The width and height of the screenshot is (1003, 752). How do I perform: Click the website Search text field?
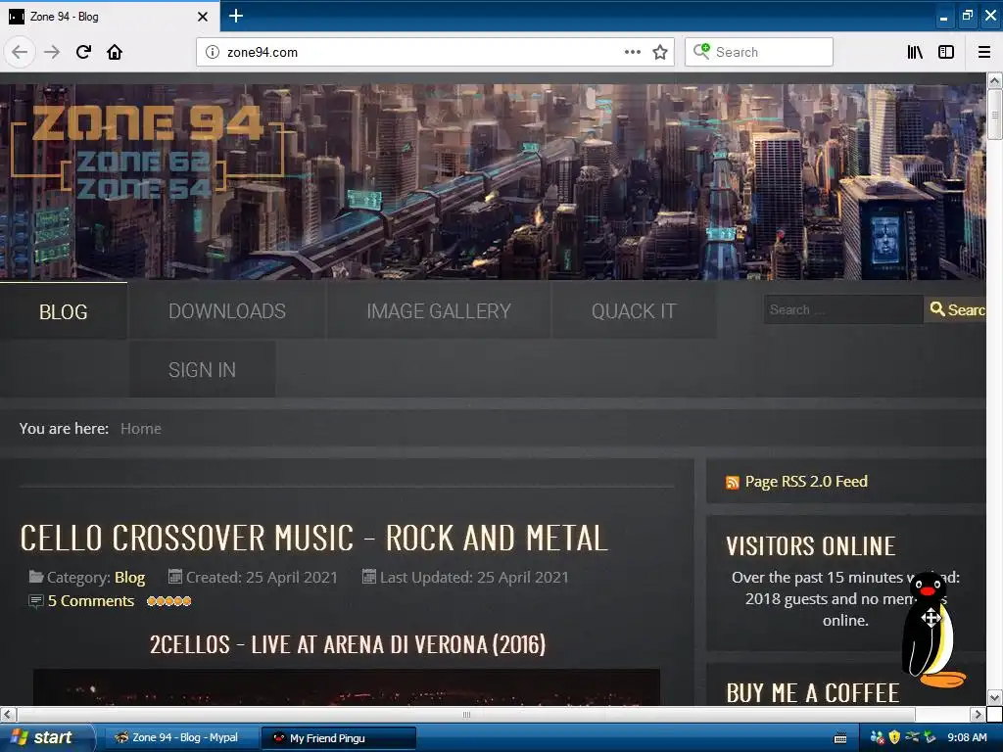(843, 309)
